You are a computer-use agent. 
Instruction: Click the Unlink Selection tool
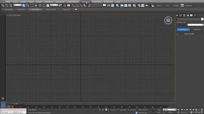(x=7, y=5)
